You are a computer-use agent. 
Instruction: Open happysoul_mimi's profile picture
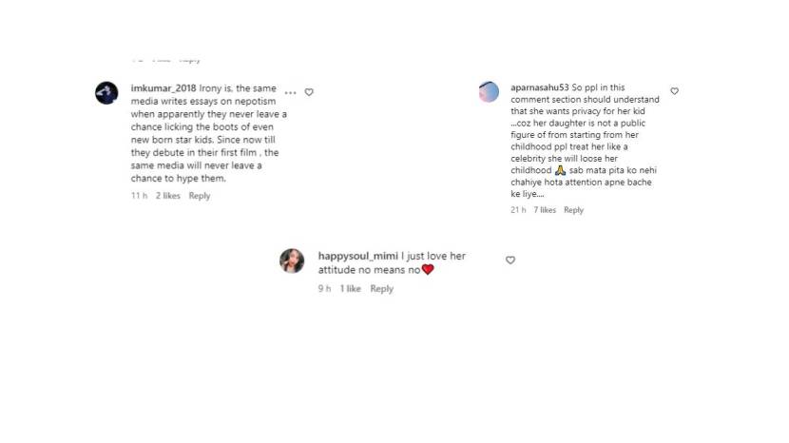(292, 260)
